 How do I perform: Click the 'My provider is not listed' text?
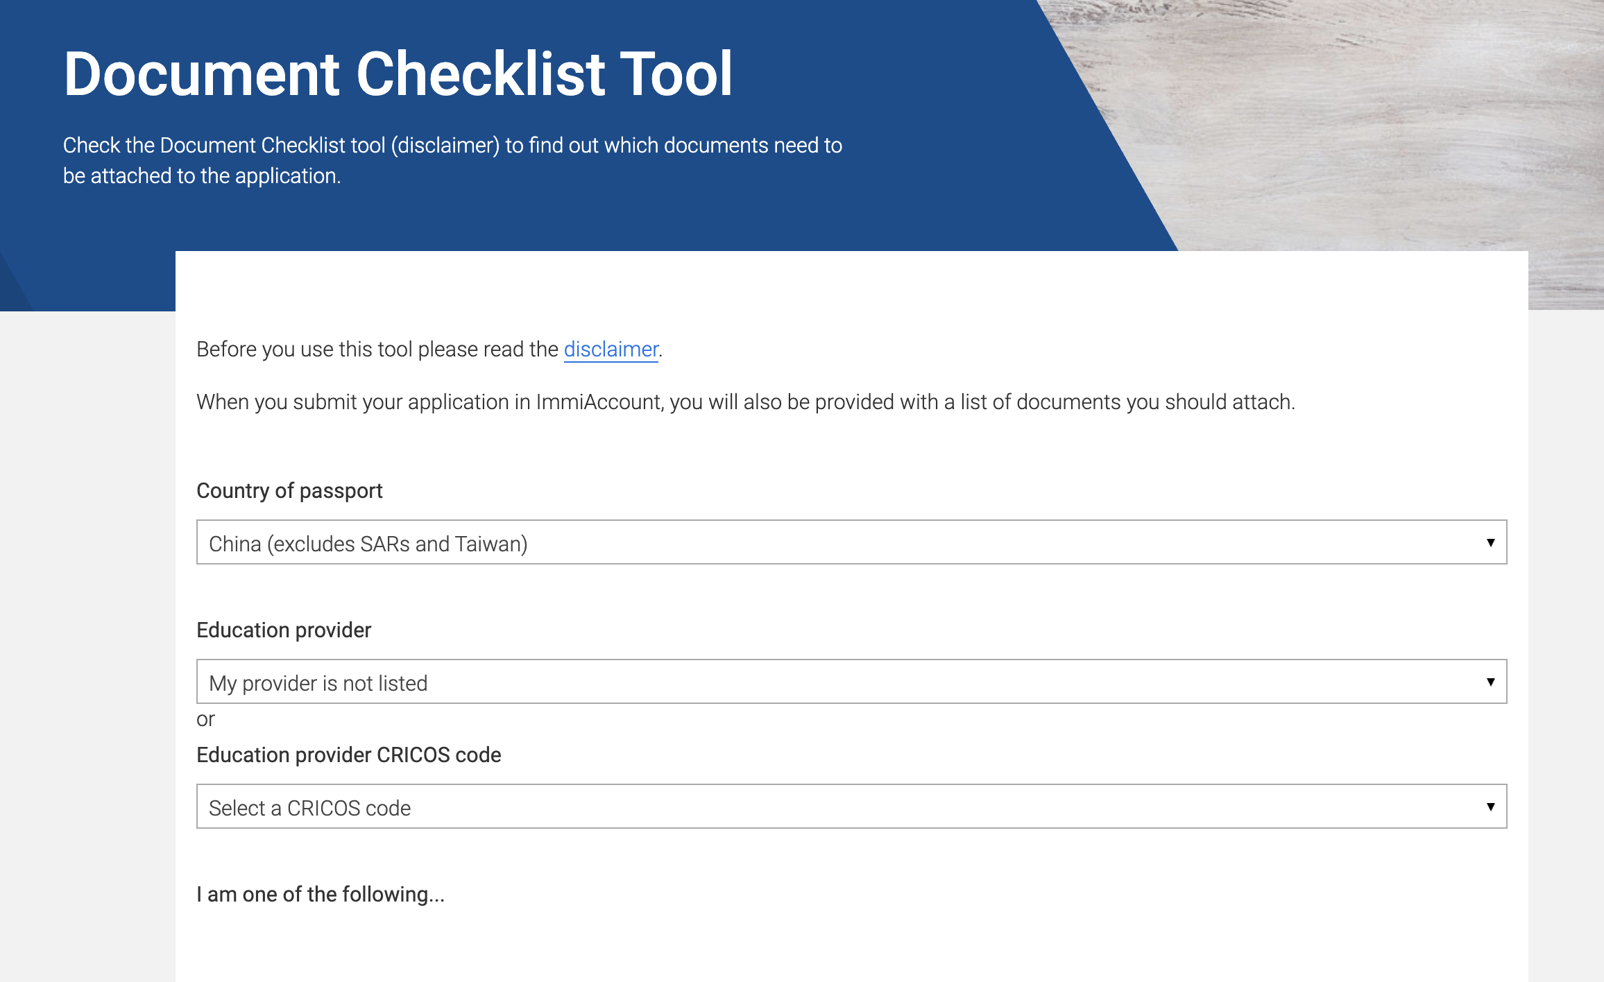pyautogui.click(x=318, y=684)
